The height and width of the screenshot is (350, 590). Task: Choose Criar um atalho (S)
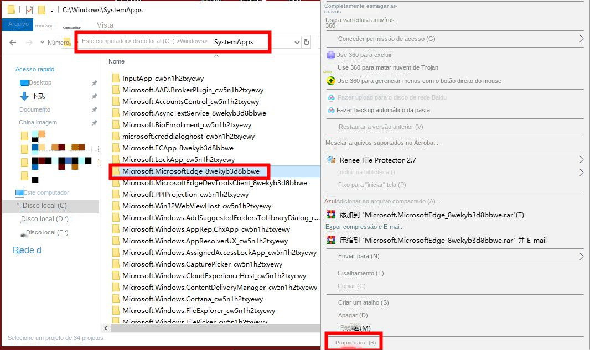[x=363, y=302]
